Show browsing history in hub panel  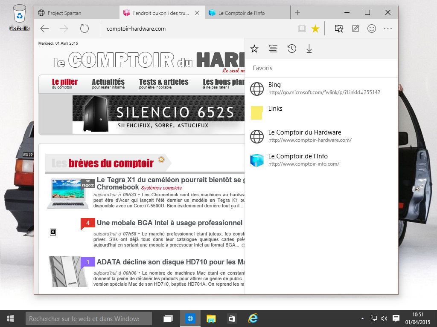click(x=291, y=49)
